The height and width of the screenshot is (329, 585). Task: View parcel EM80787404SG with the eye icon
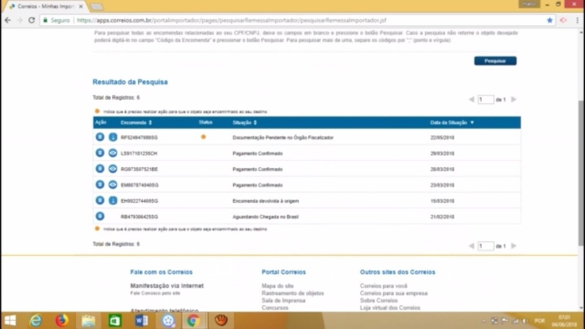coord(113,185)
